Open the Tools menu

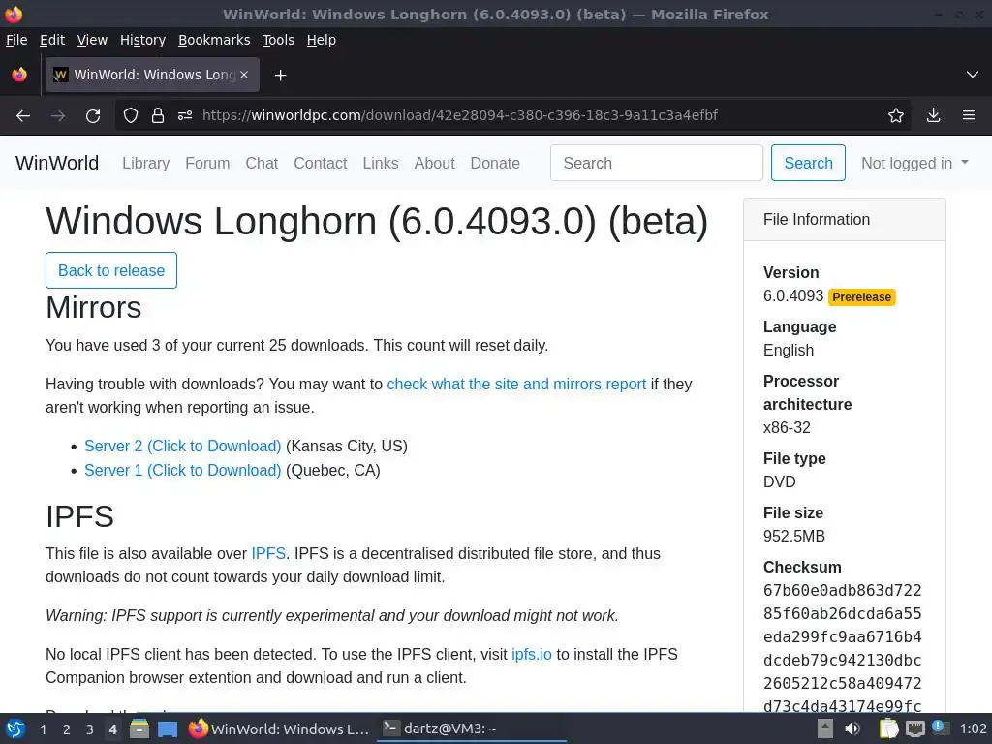click(278, 40)
